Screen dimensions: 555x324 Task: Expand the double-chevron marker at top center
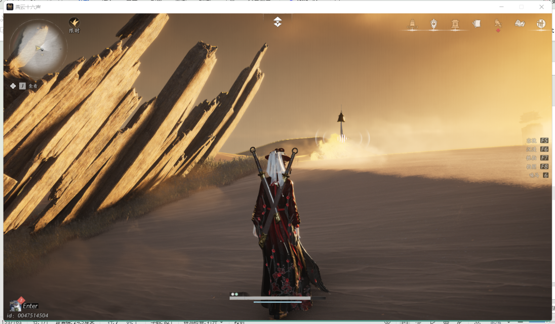click(x=277, y=22)
